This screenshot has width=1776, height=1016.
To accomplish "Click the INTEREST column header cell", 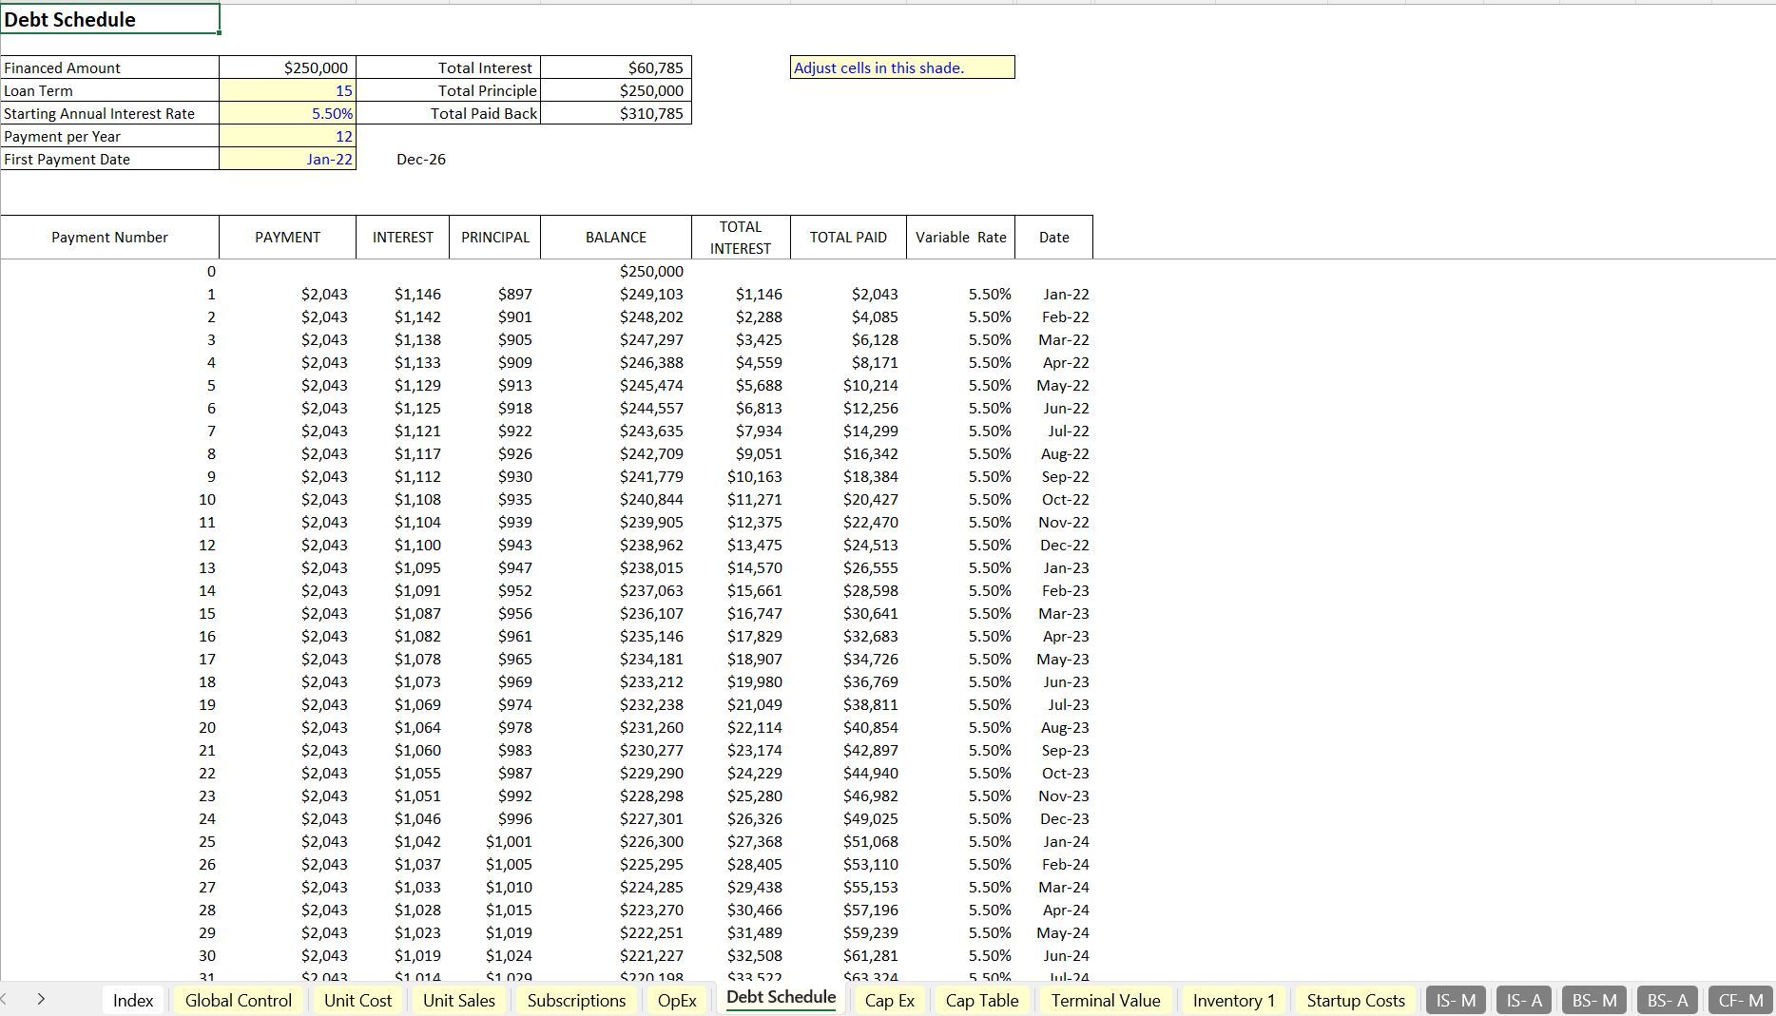I will coord(402,237).
